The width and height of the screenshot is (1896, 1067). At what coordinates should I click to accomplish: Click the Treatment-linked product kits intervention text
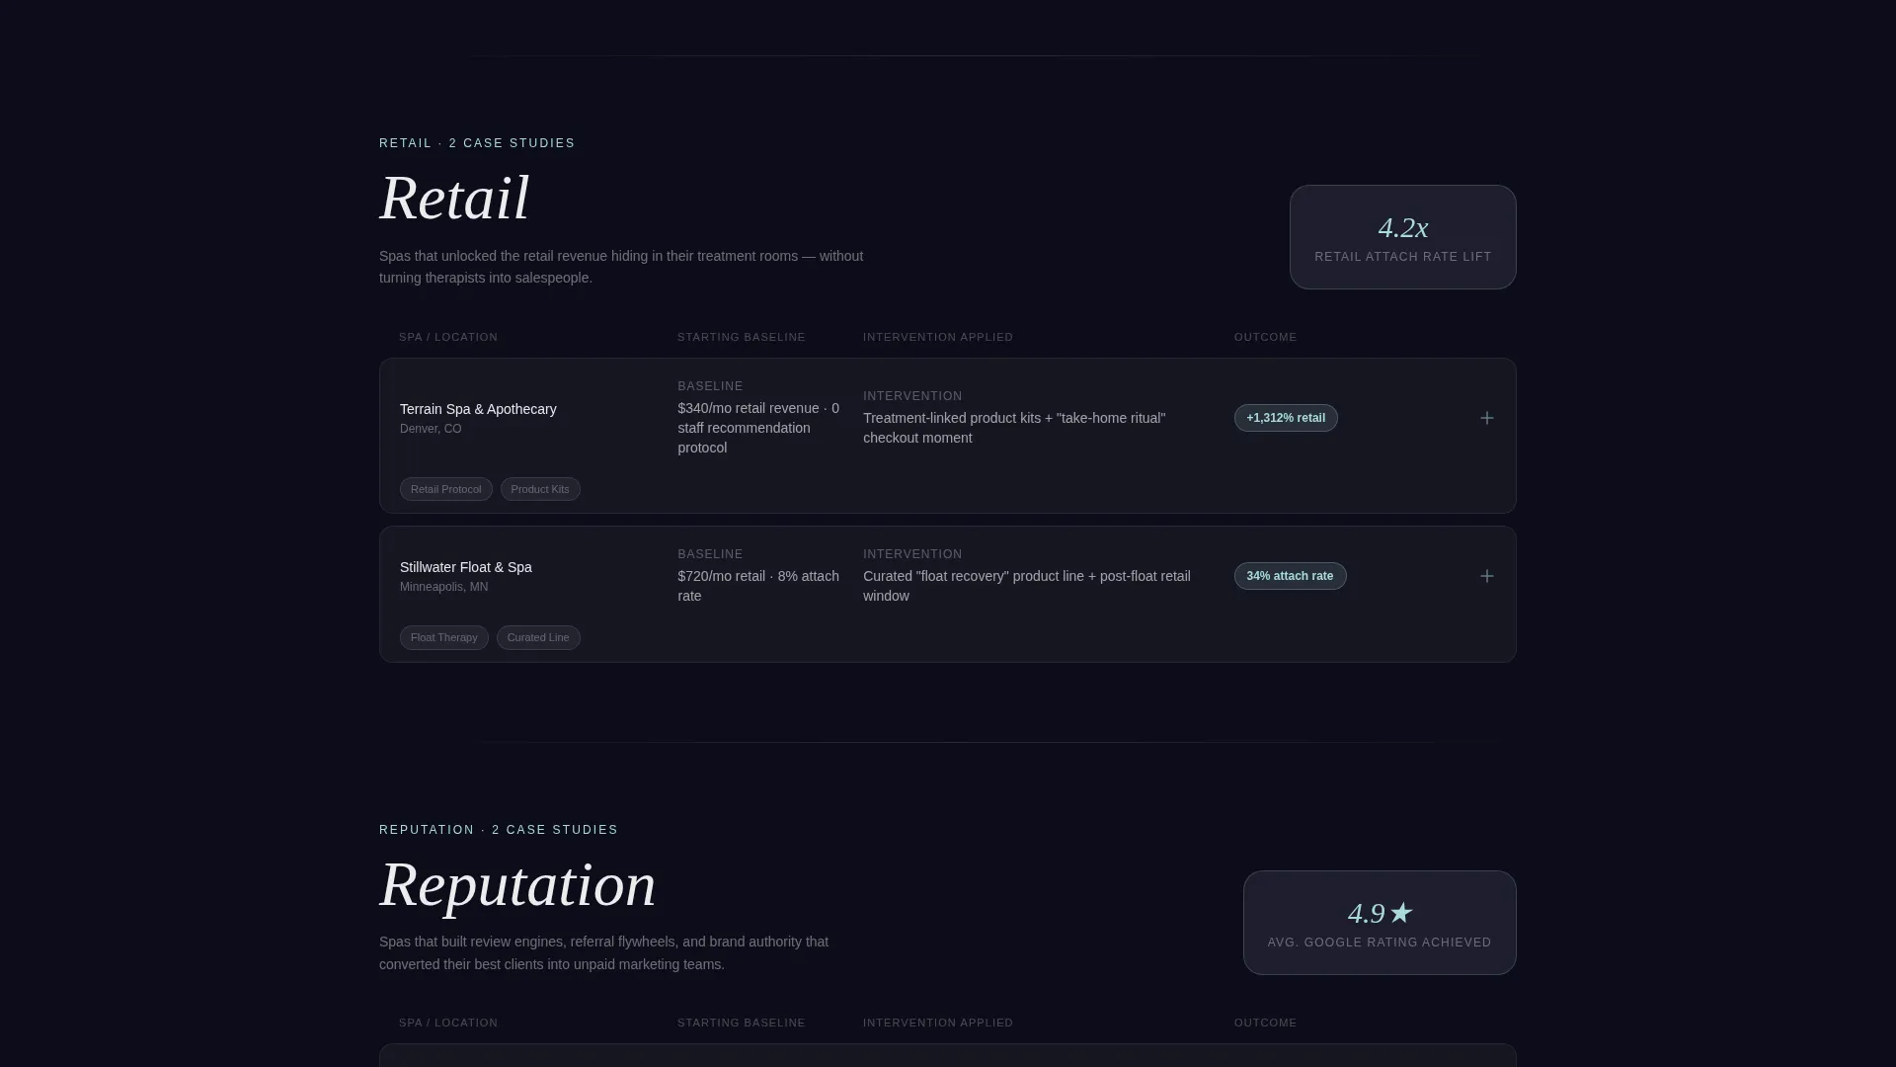point(1014,428)
